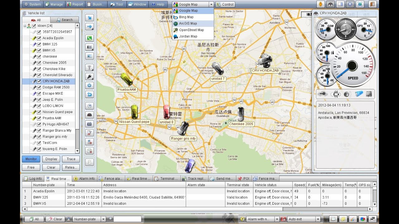Uncheck the Chevrolet Silverado vehicle
Viewport: 399px width, 224px height.
[x=39, y=75]
